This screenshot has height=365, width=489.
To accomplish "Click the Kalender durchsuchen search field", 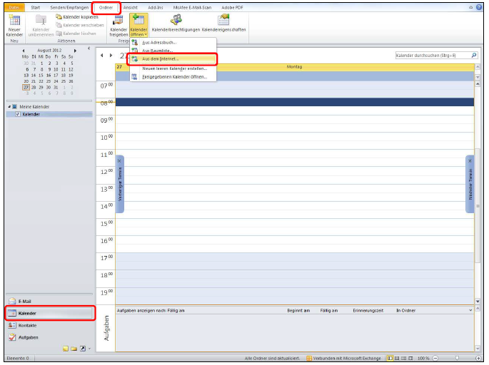I will tap(432, 55).
